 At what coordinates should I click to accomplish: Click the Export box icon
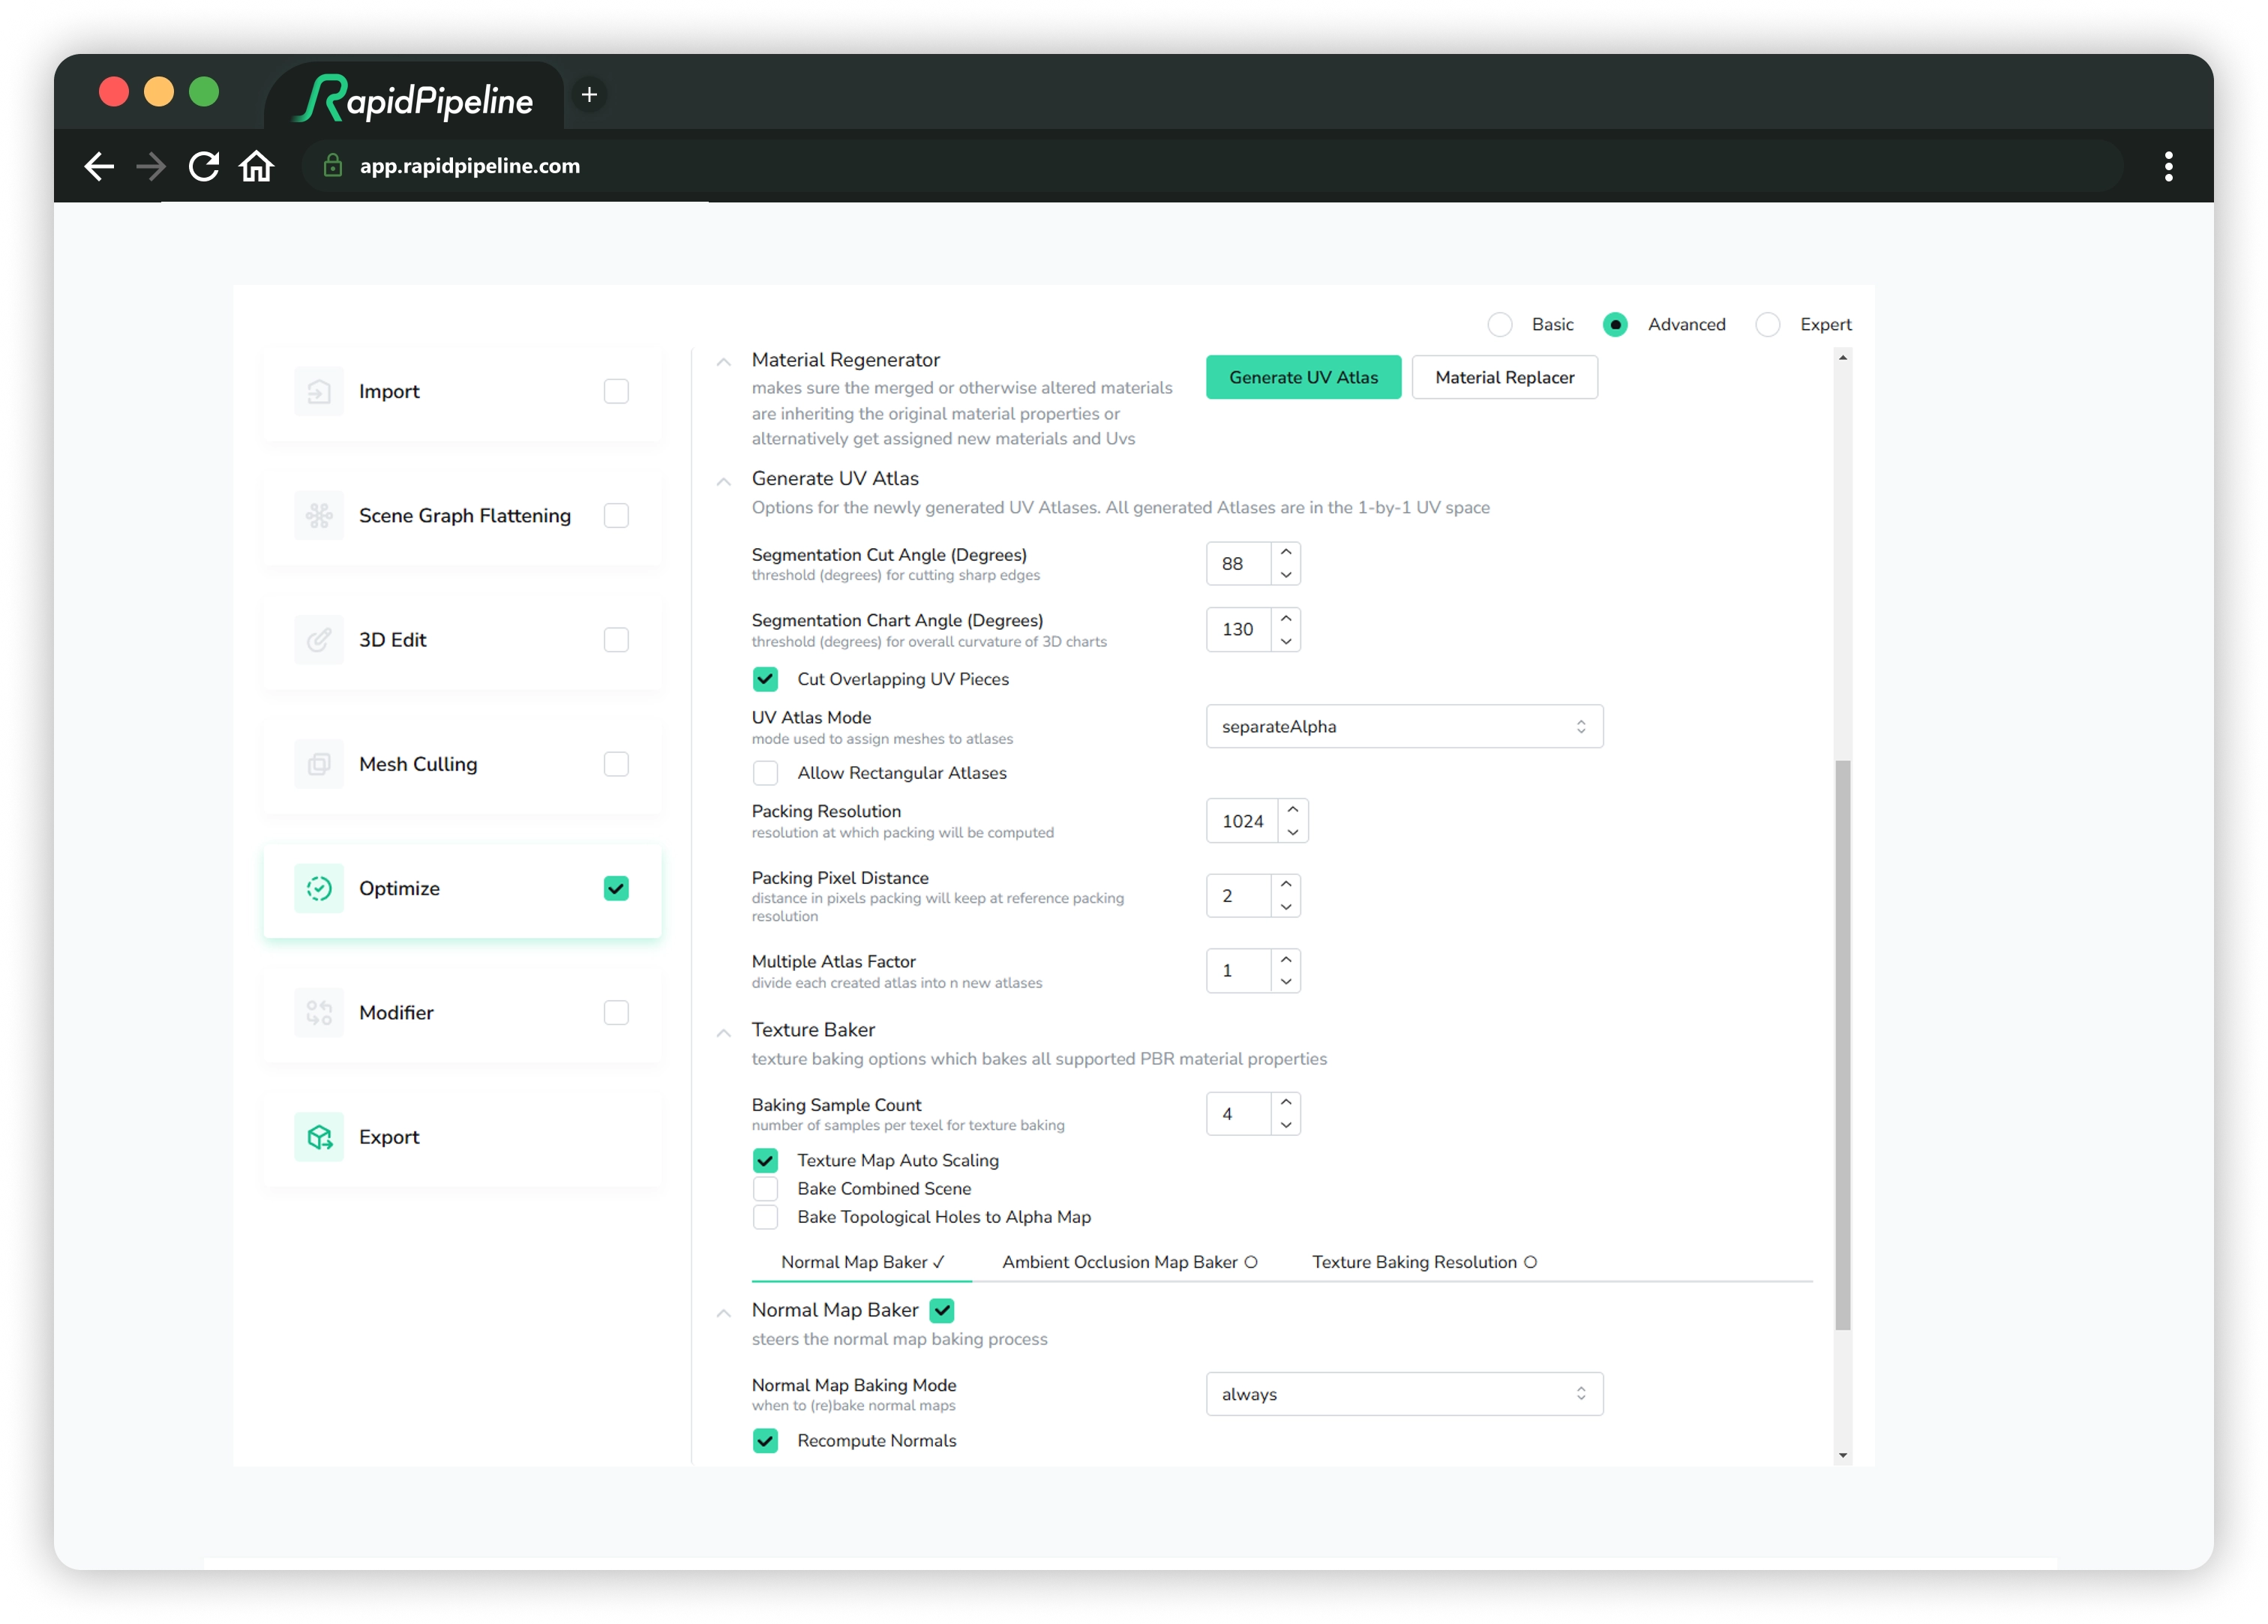(x=319, y=1137)
